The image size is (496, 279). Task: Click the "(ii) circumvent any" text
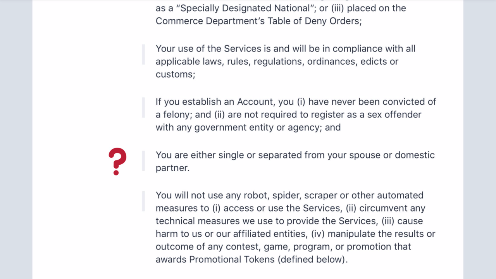[386, 208]
